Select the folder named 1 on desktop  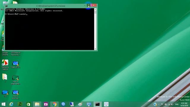pos(5,78)
